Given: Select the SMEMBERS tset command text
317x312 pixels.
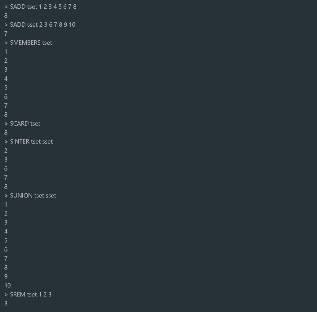Looking at the screenshot, I should pyautogui.click(x=31, y=42).
